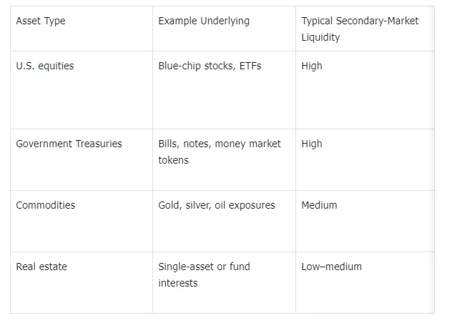Screen dimensions: 452x328
Task: Click the 'Asset Type' header cell
Action: (41, 21)
